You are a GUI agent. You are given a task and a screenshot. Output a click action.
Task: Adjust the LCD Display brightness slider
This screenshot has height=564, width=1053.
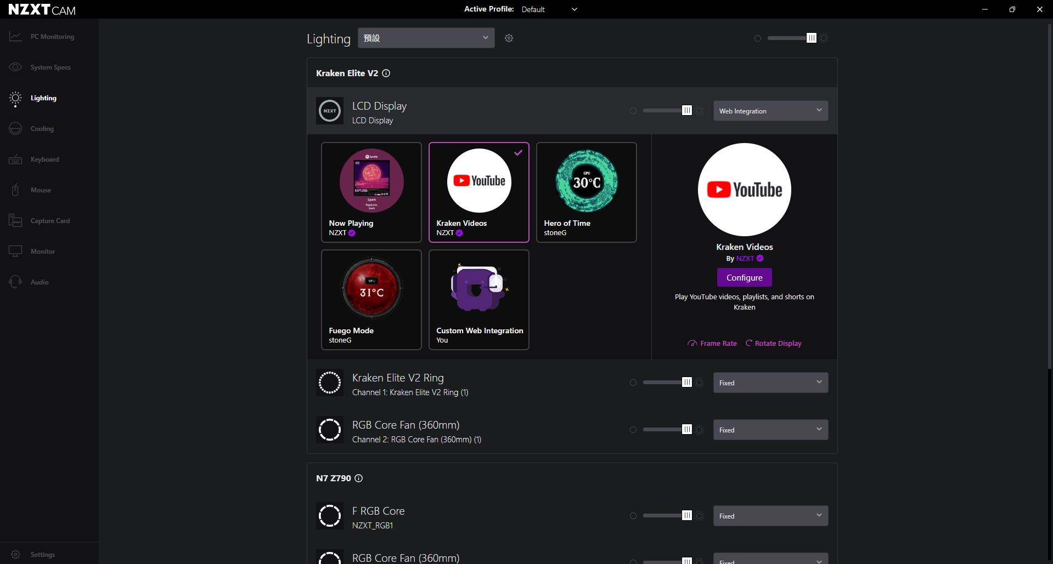[x=667, y=111]
